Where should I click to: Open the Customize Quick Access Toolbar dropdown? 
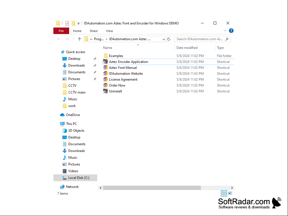pyautogui.click(x=78, y=24)
